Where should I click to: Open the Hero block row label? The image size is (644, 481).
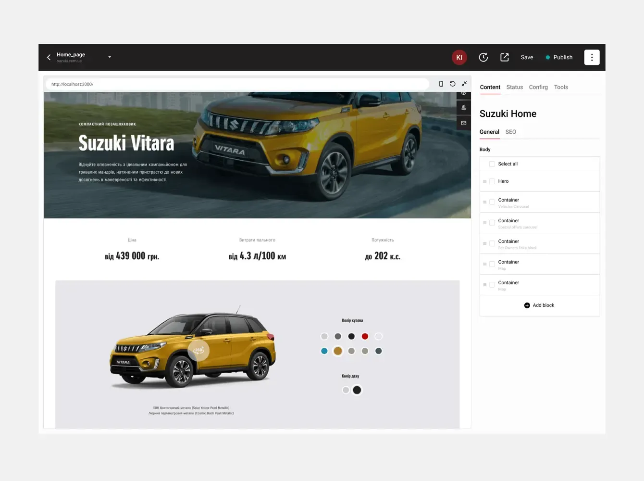503,181
